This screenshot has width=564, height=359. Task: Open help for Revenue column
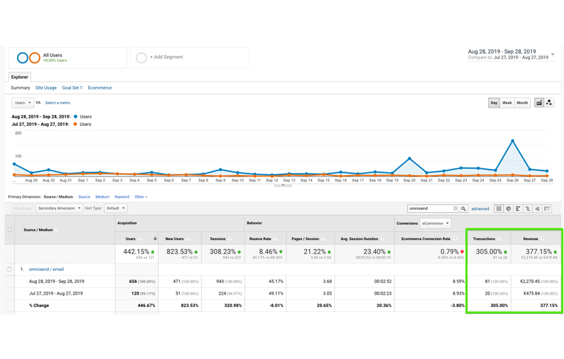point(542,239)
